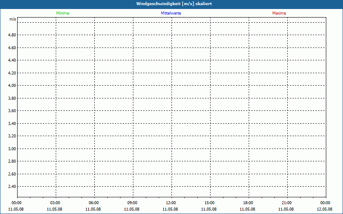Click the Maxima legend label
This screenshot has height=214, width=343.
pyautogui.click(x=279, y=13)
